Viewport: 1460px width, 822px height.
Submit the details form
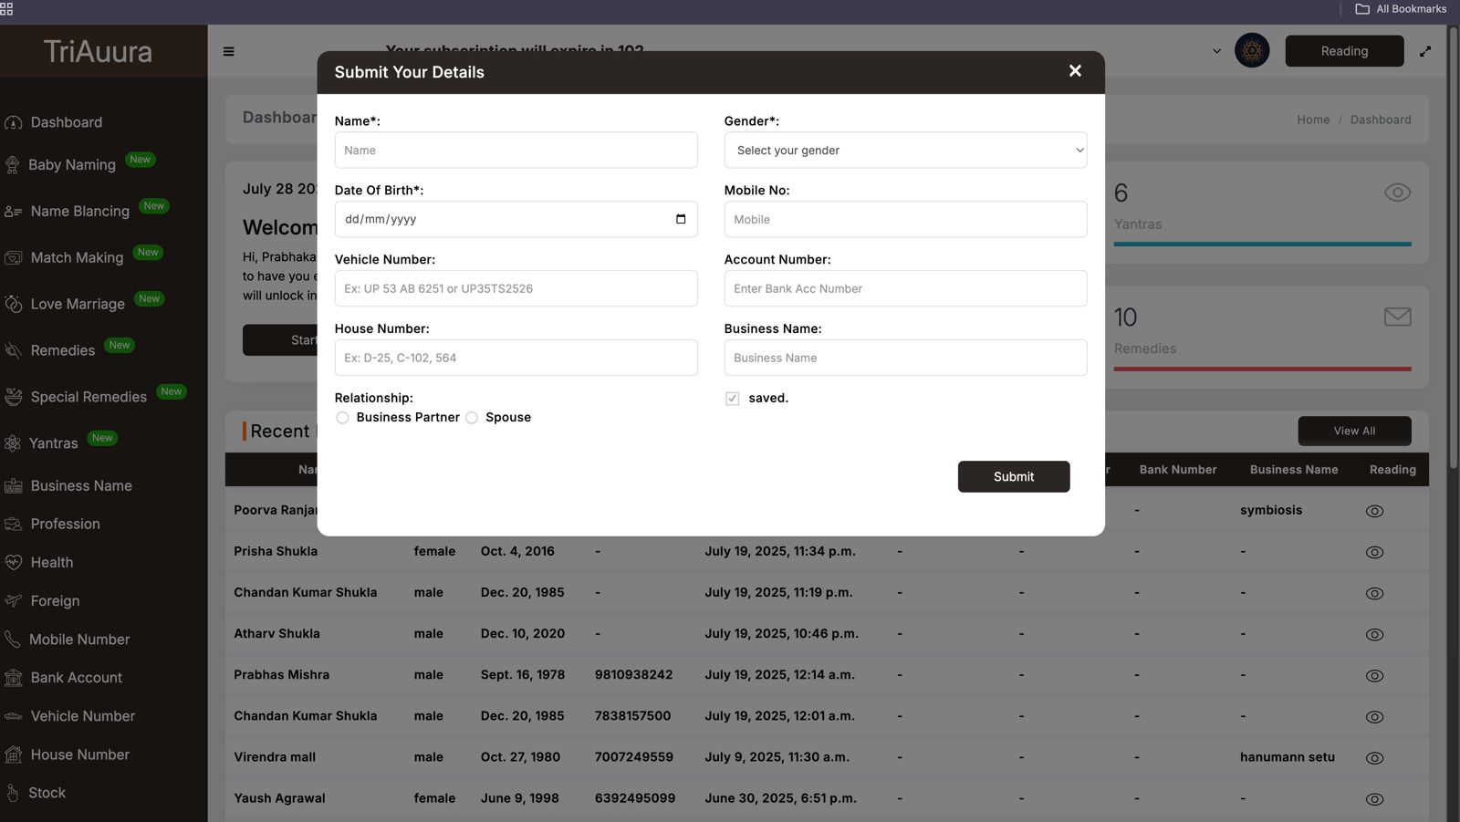tap(1013, 476)
